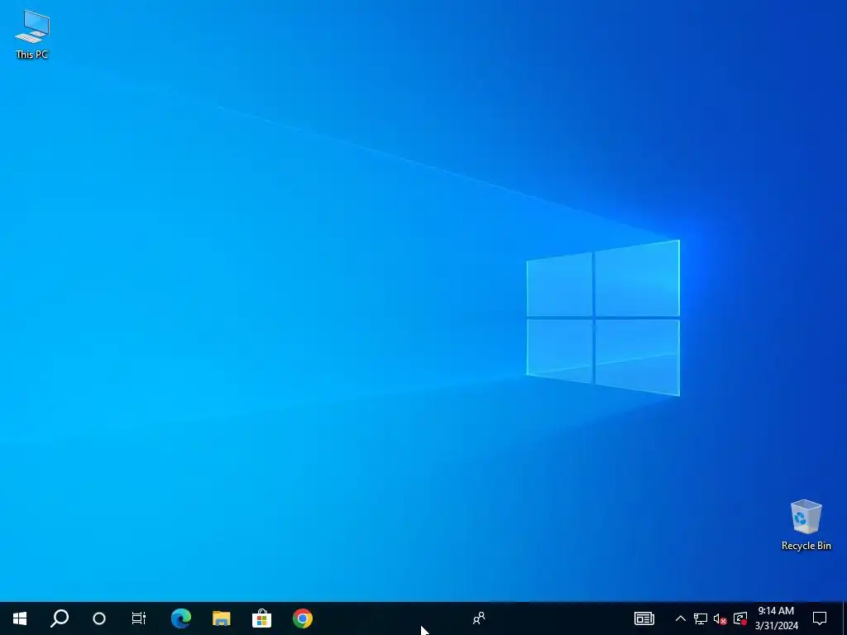Open the Windows Start menu
Image resolution: width=847 pixels, height=635 pixels.
point(20,618)
